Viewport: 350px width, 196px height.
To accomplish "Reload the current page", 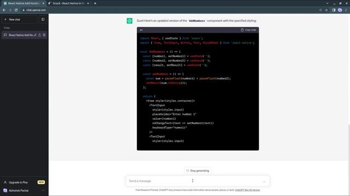I will click(16, 10).
